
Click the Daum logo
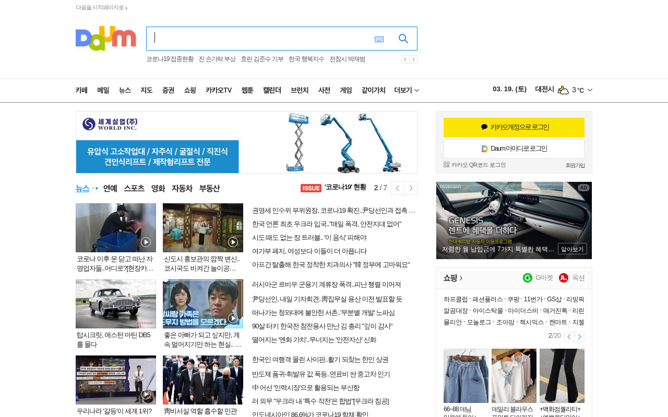(106, 39)
